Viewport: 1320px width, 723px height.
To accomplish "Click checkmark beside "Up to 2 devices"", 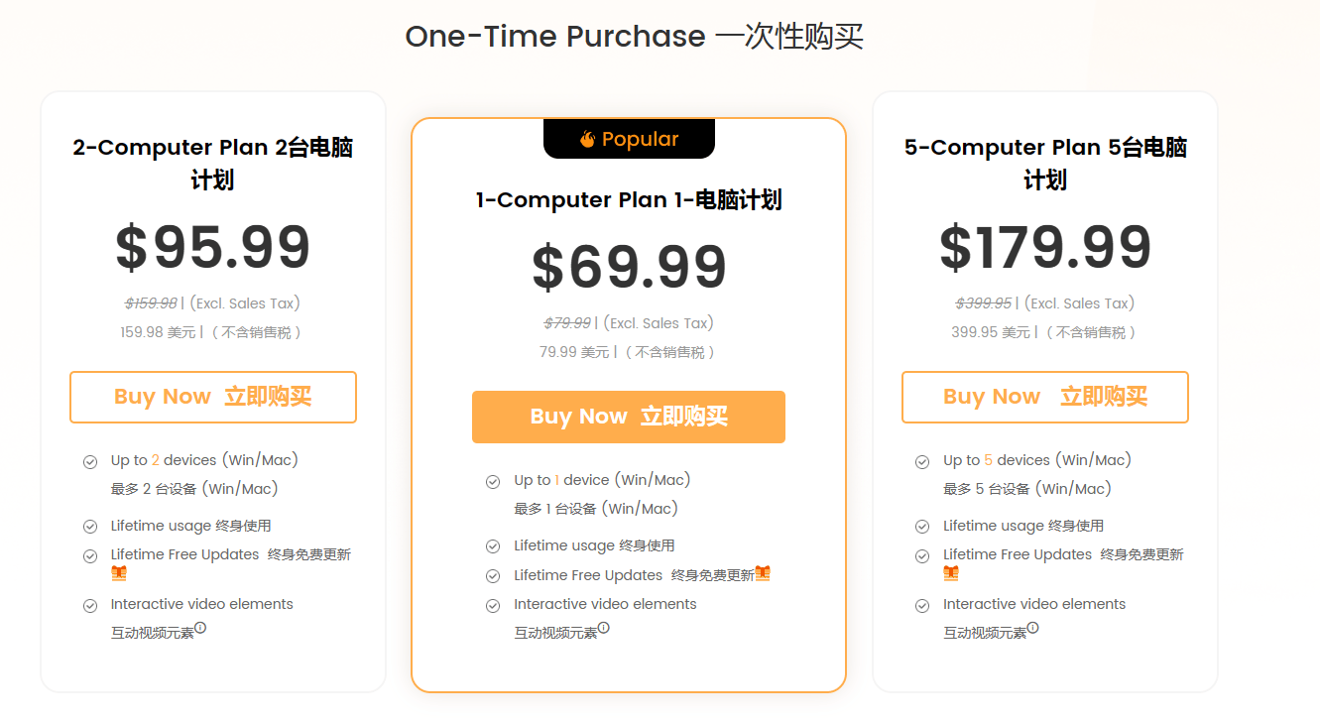I will [x=90, y=461].
